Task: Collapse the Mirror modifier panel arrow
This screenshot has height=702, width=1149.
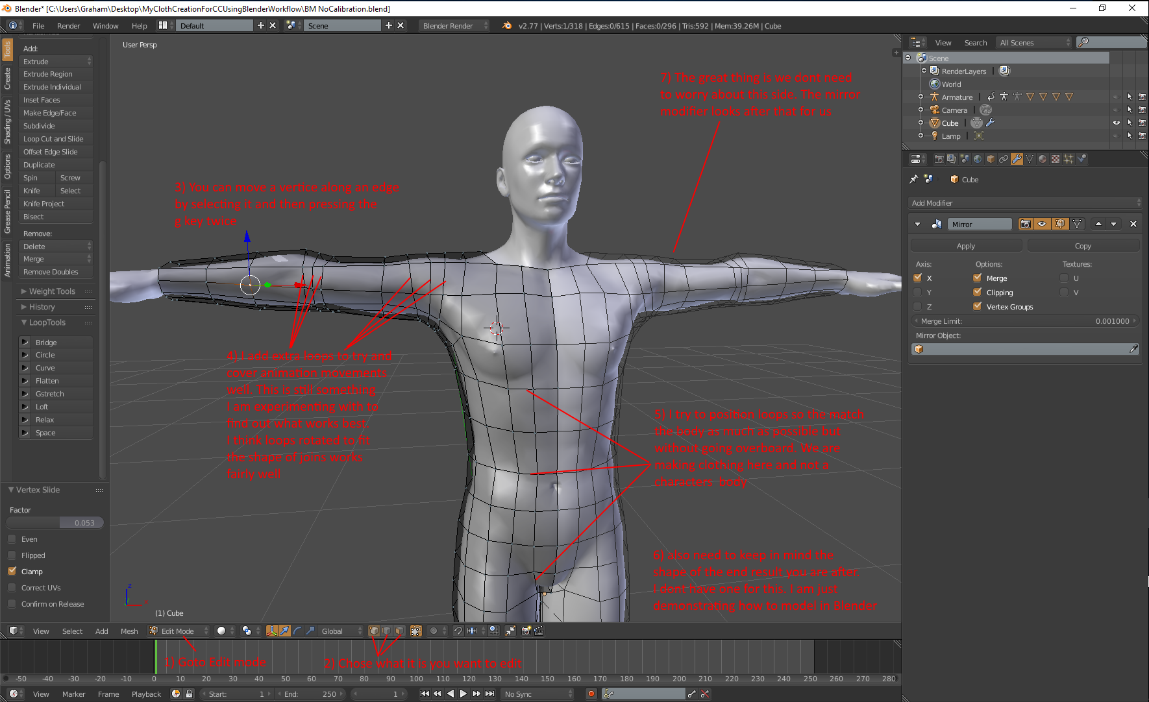Action: click(x=917, y=224)
